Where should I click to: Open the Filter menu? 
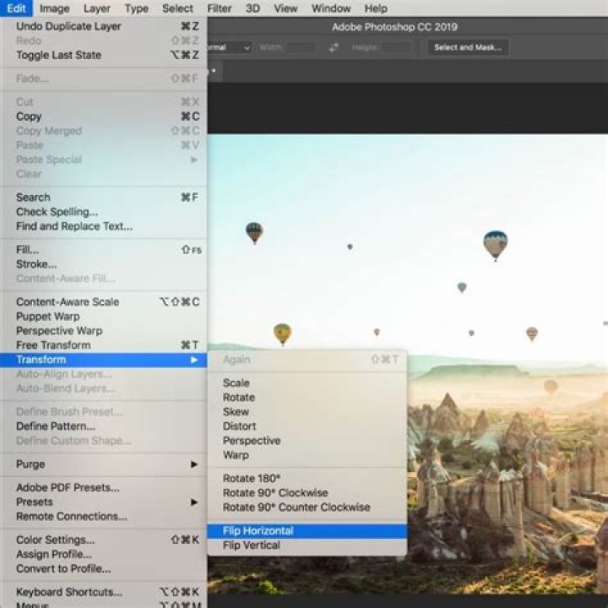coord(219,8)
